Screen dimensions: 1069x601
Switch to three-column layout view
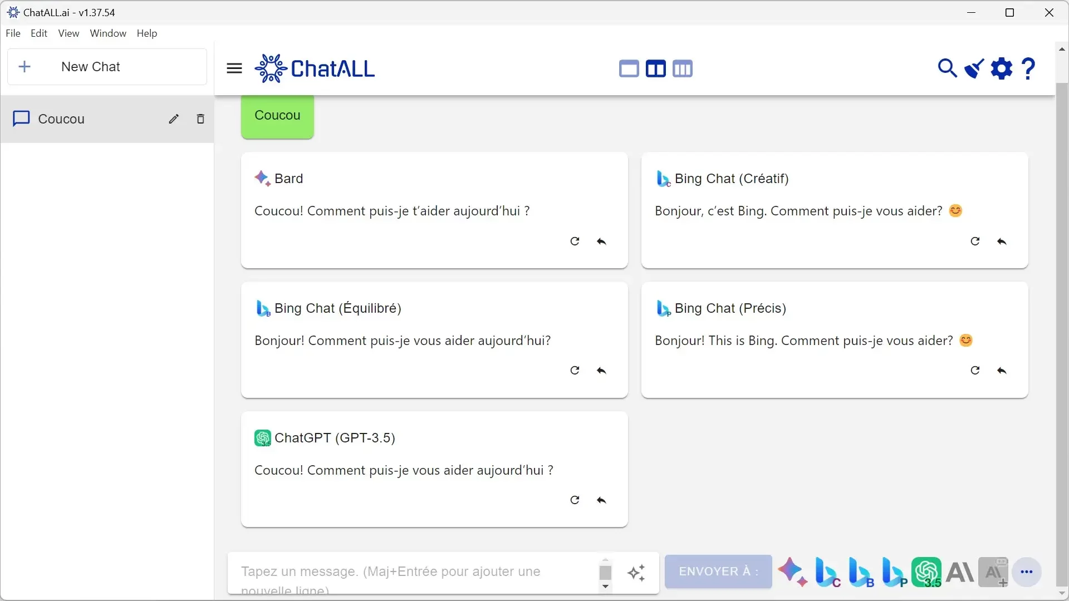[x=683, y=68]
